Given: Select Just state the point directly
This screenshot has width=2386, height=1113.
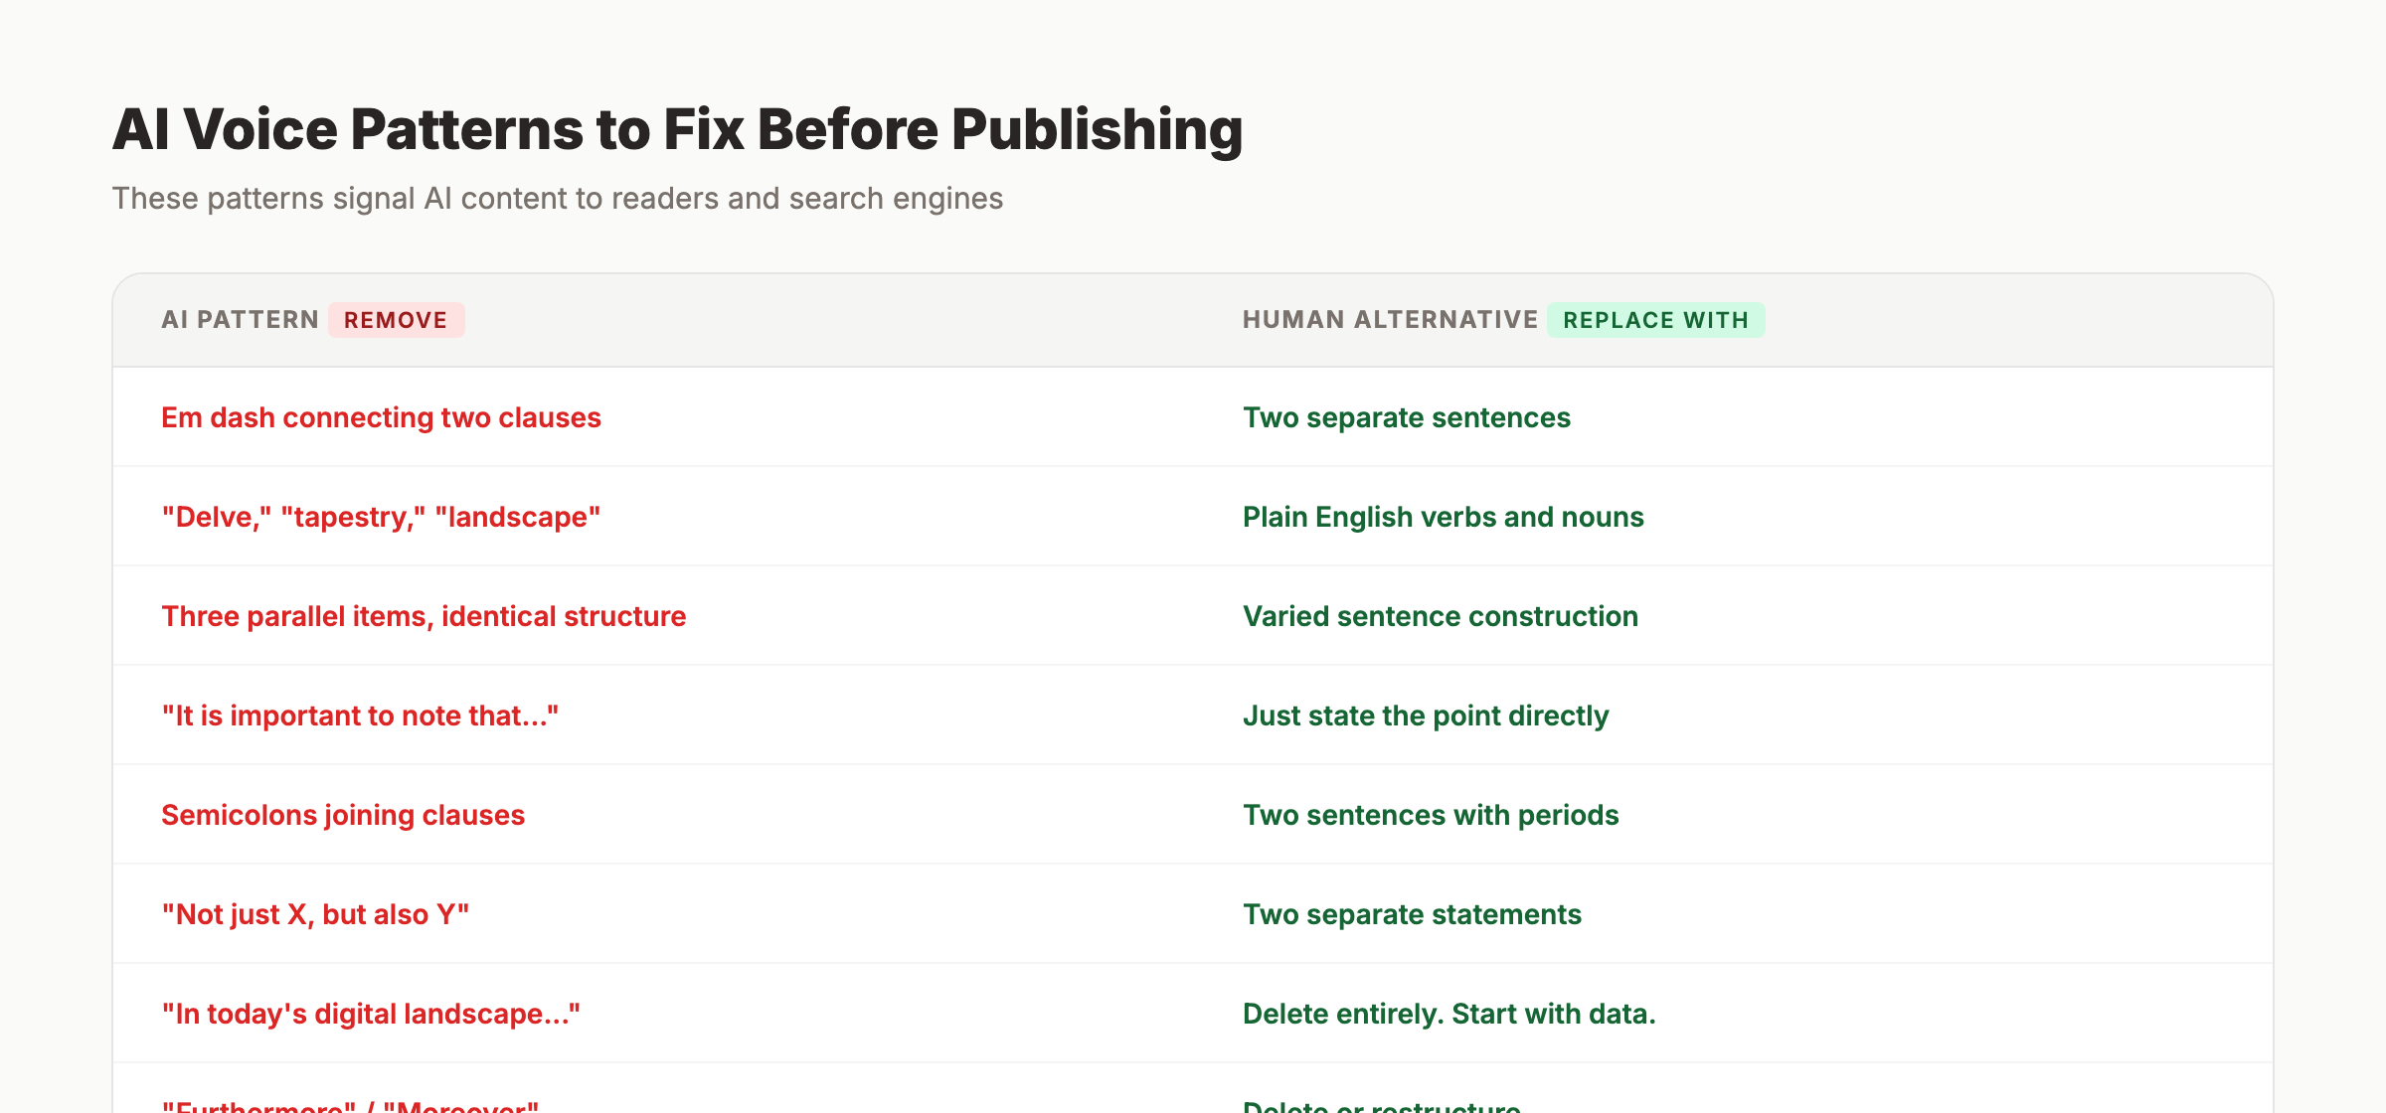Looking at the screenshot, I should (1427, 715).
